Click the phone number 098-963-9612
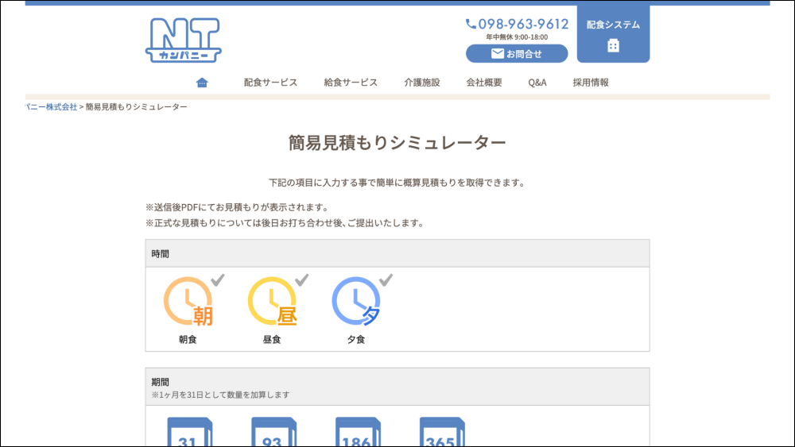 [x=517, y=24]
